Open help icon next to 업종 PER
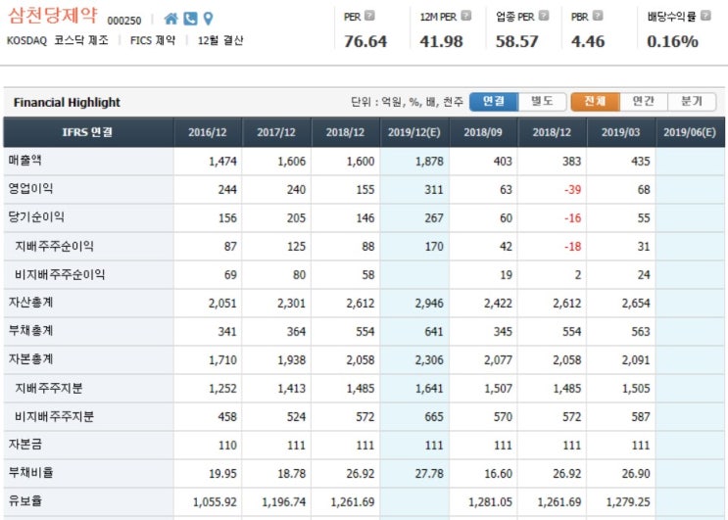 point(544,16)
